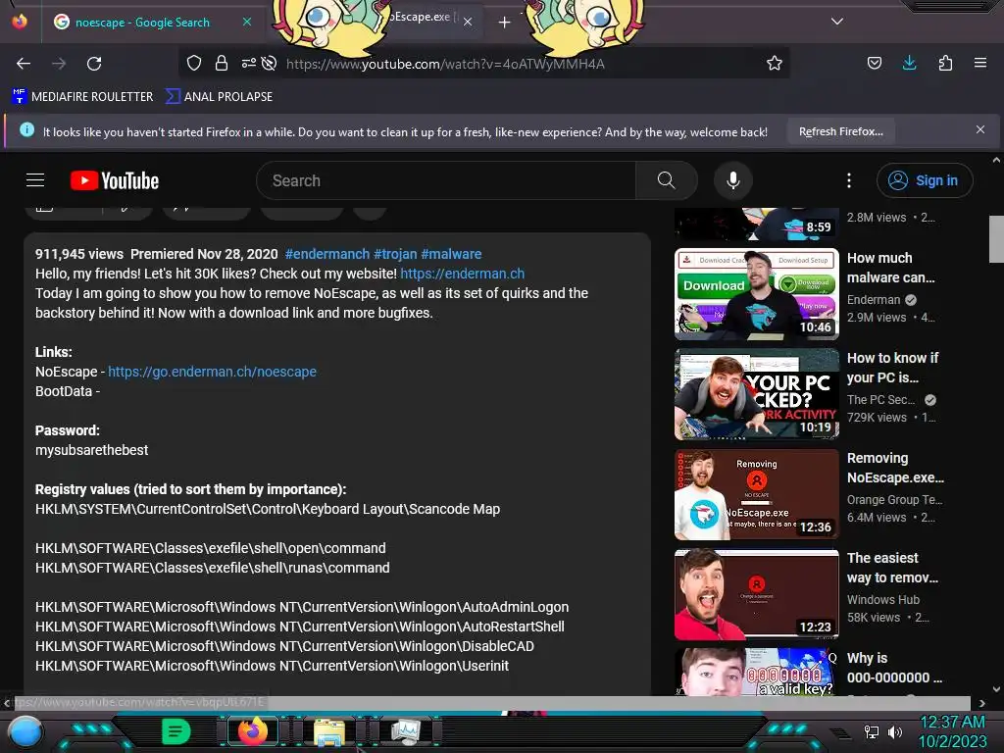This screenshot has width=1004, height=753.
Task: Open the How much malware can video thumbnail
Action: (x=756, y=294)
